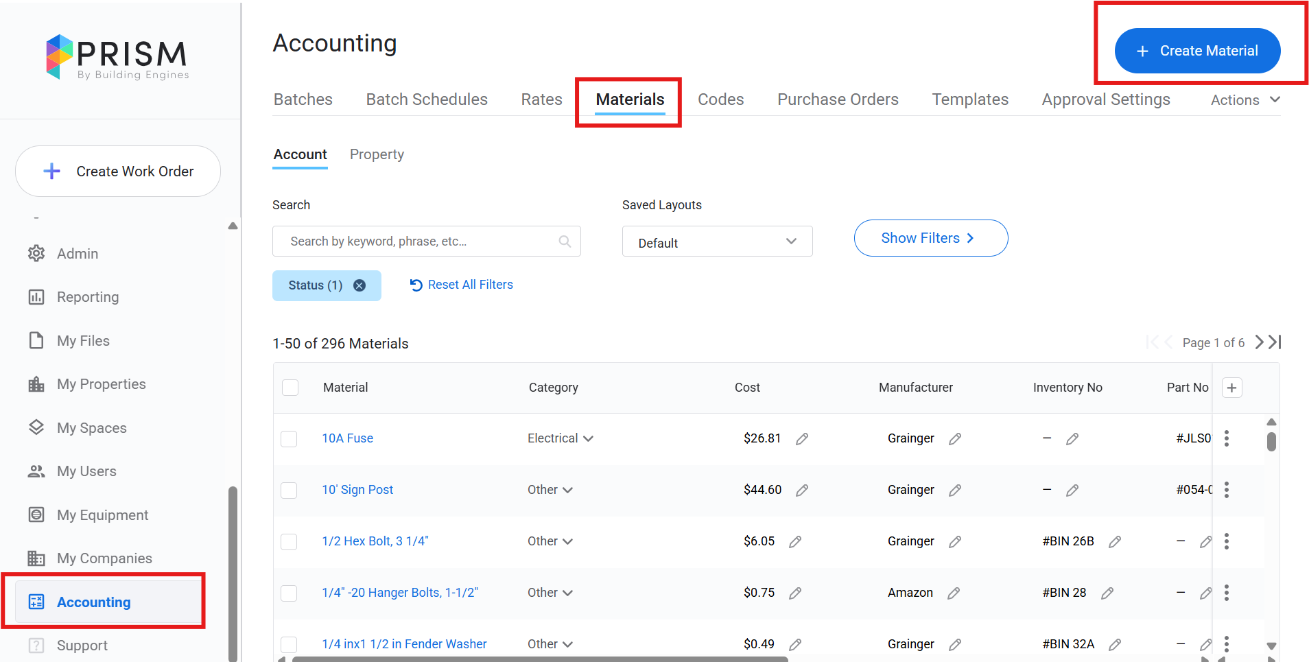The image size is (1309, 662).
Task: Open 1/4 inx1 1/2 in Fender Washer link
Action: point(404,644)
